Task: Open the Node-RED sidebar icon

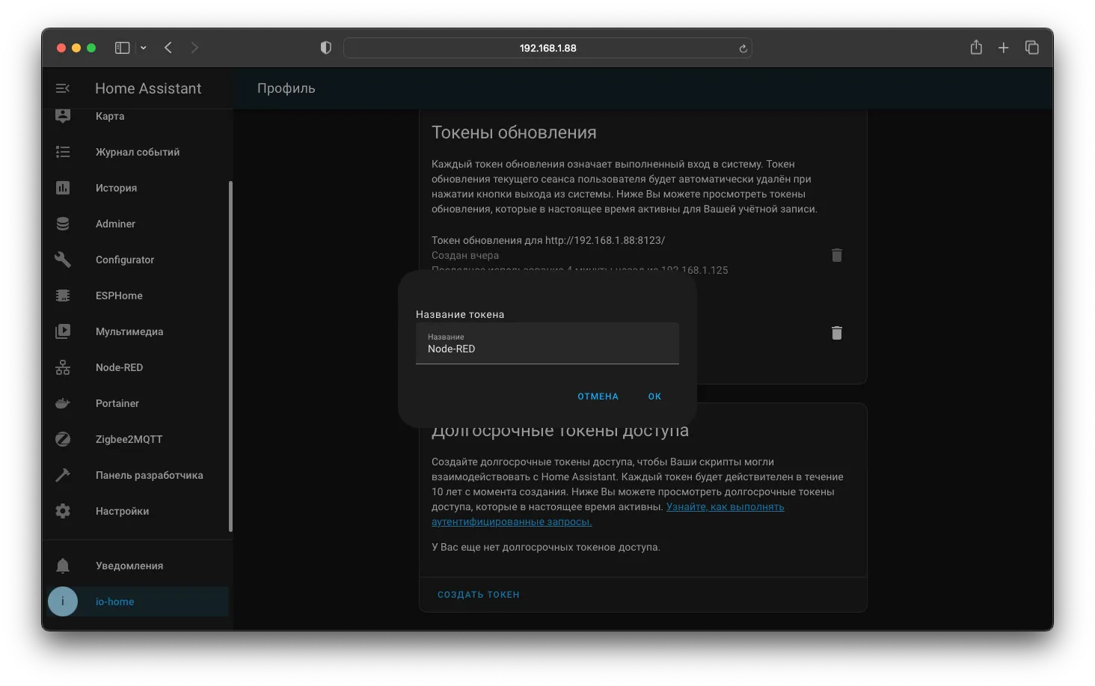Action: tap(63, 367)
